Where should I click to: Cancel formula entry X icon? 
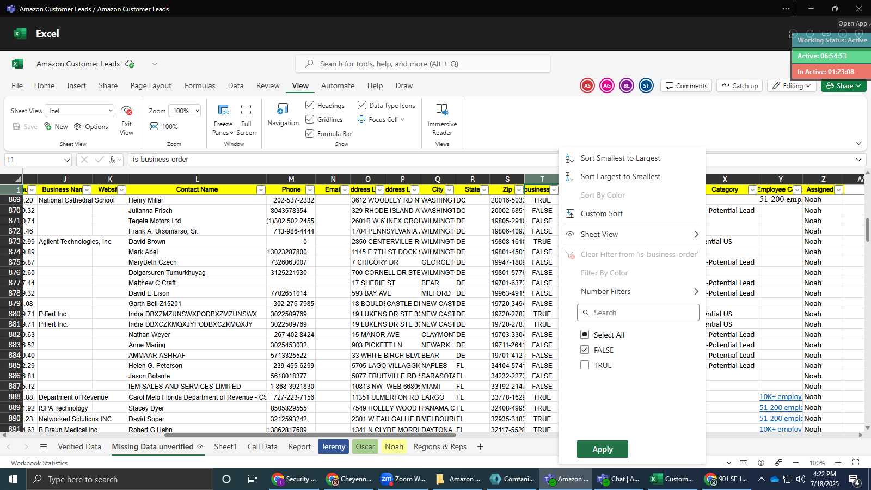[x=84, y=160]
